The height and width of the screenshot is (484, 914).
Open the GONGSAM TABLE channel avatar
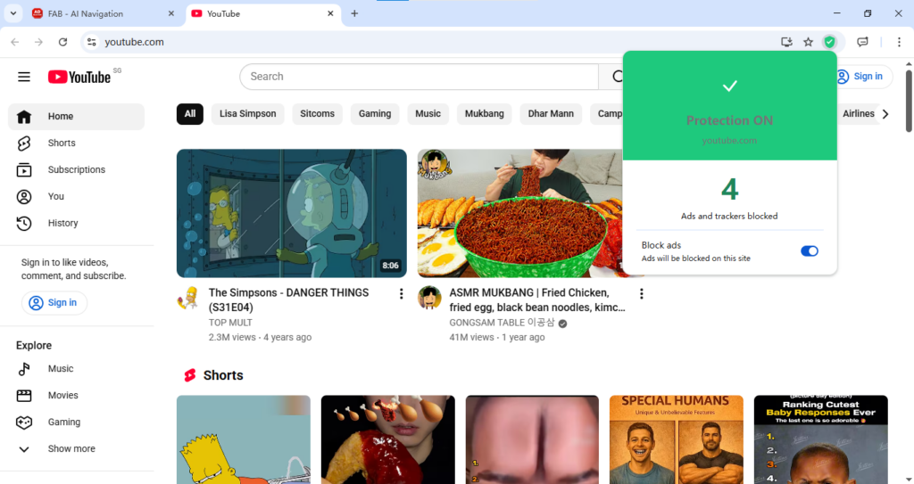[x=429, y=298]
